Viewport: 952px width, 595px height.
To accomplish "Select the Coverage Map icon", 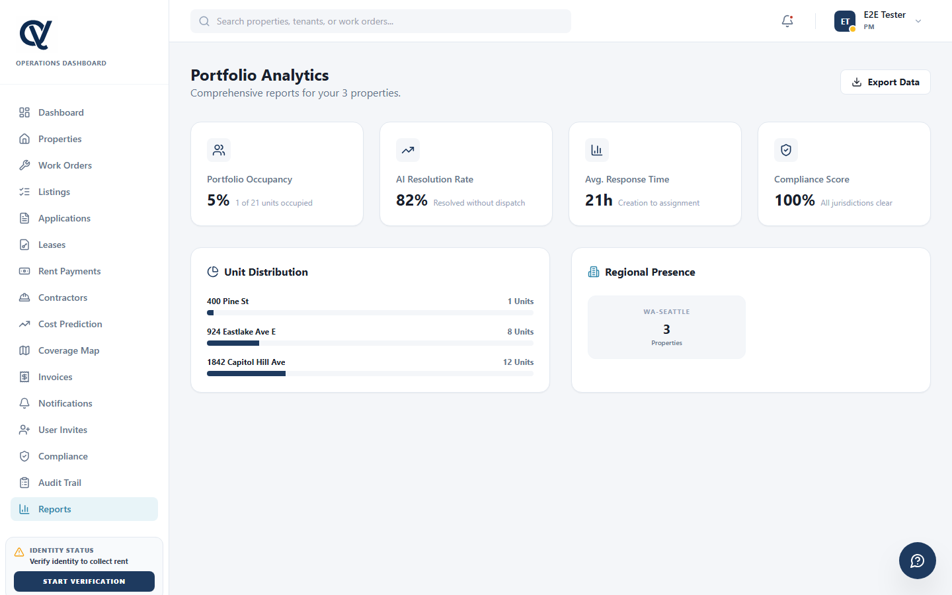I will [x=23, y=350].
